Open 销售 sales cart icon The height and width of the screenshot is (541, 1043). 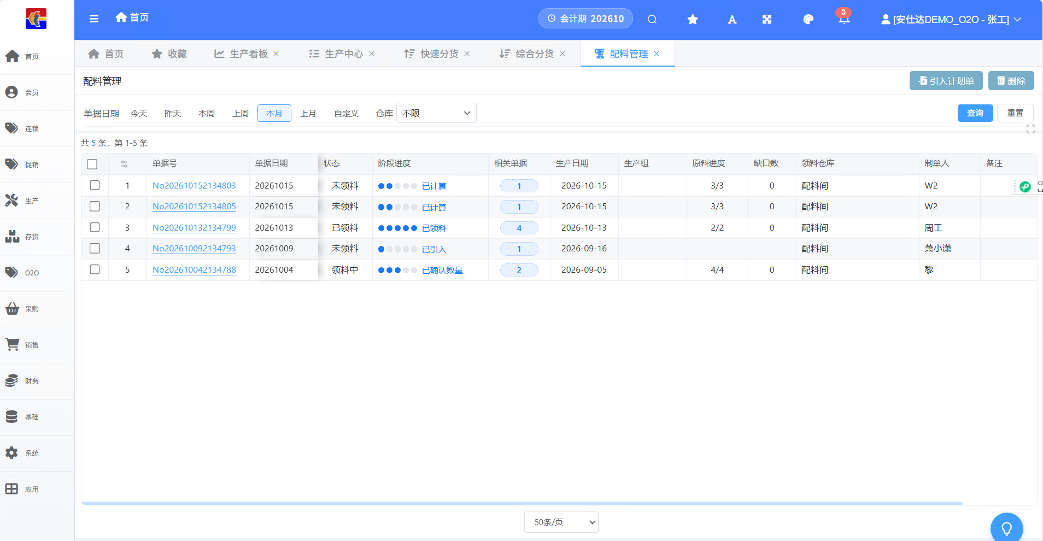12,345
